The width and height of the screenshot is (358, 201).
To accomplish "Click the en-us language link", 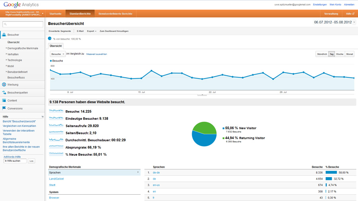I will tap(156, 185).
